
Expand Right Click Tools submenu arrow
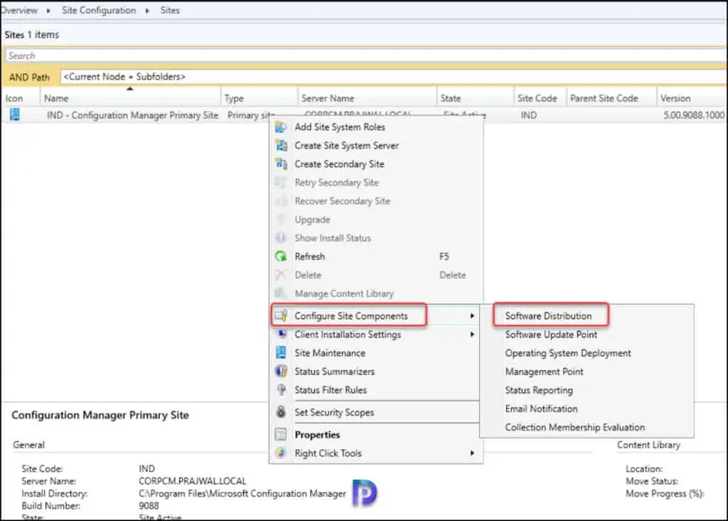[x=472, y=453]
